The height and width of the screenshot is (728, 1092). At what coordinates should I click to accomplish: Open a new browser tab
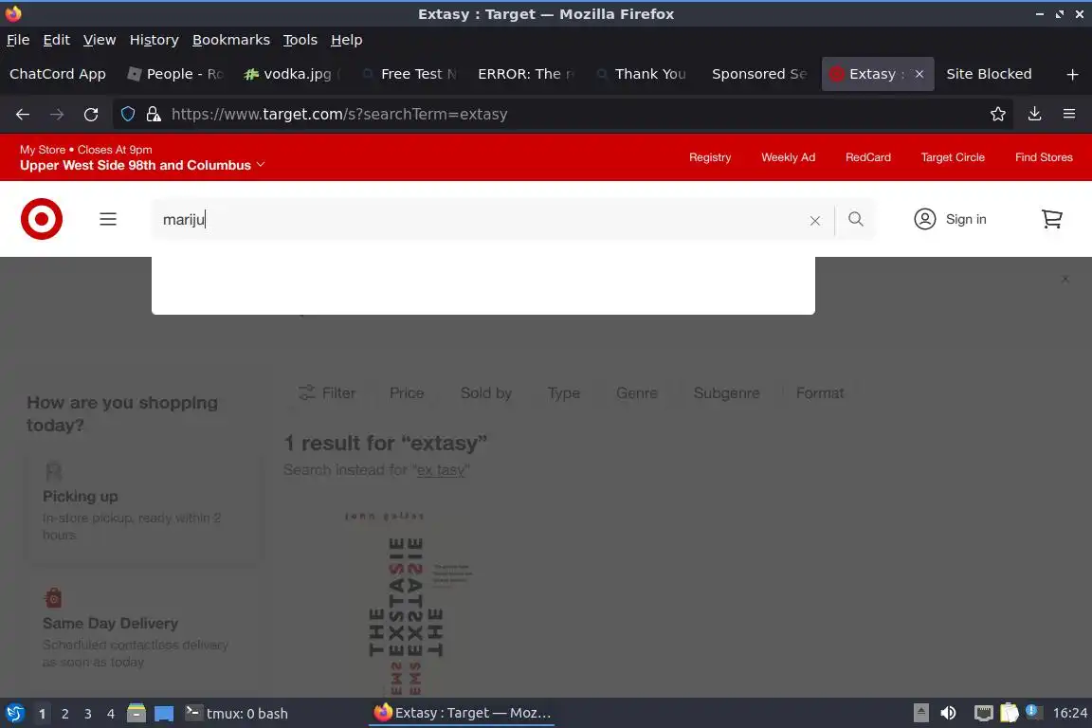[x=1072, y=74]
